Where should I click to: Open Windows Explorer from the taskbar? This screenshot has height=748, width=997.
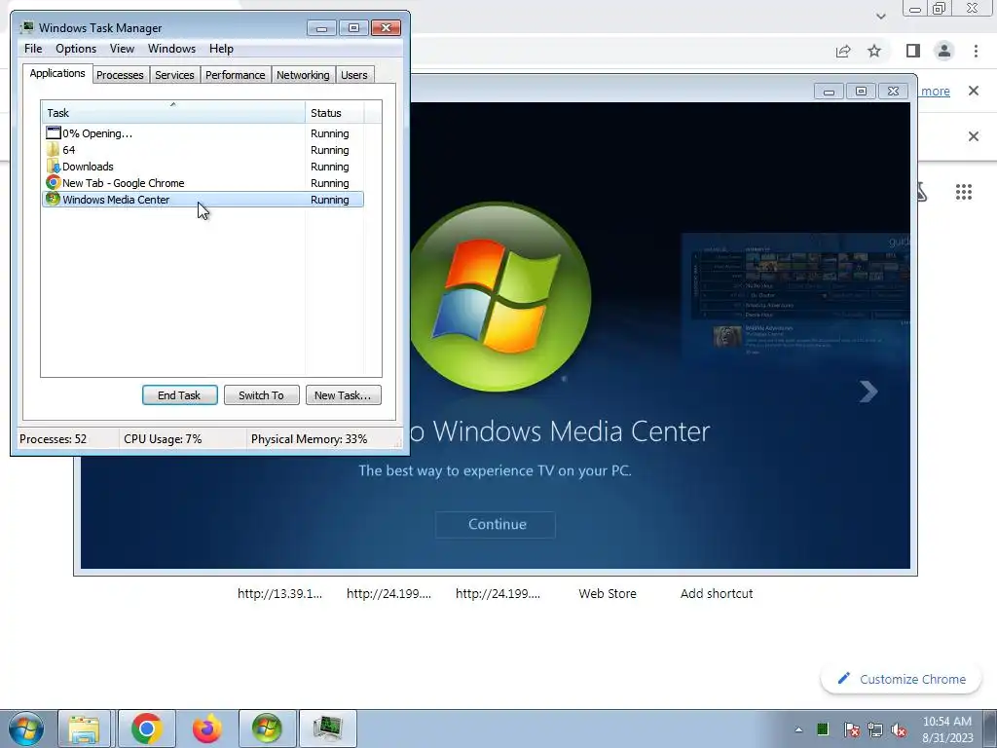pos(84,729)
